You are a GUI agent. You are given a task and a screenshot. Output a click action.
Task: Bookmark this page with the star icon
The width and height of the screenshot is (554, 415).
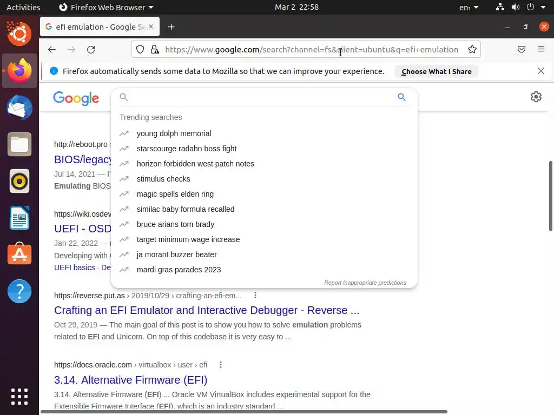tap(472, 49)
